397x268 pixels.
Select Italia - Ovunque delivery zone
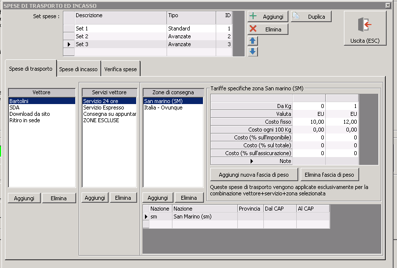[x=173, y=107]
